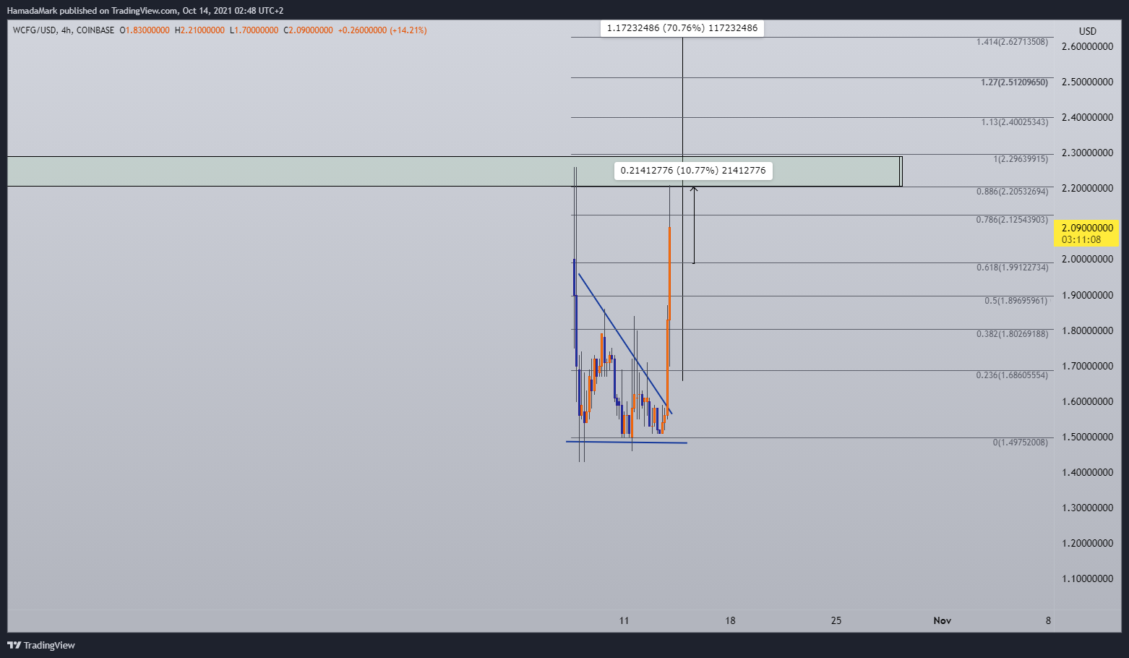1129x658 pixels.
Task: Click Fibonacci level 0.5(1.89695961)
Action: pos(1016,301)
